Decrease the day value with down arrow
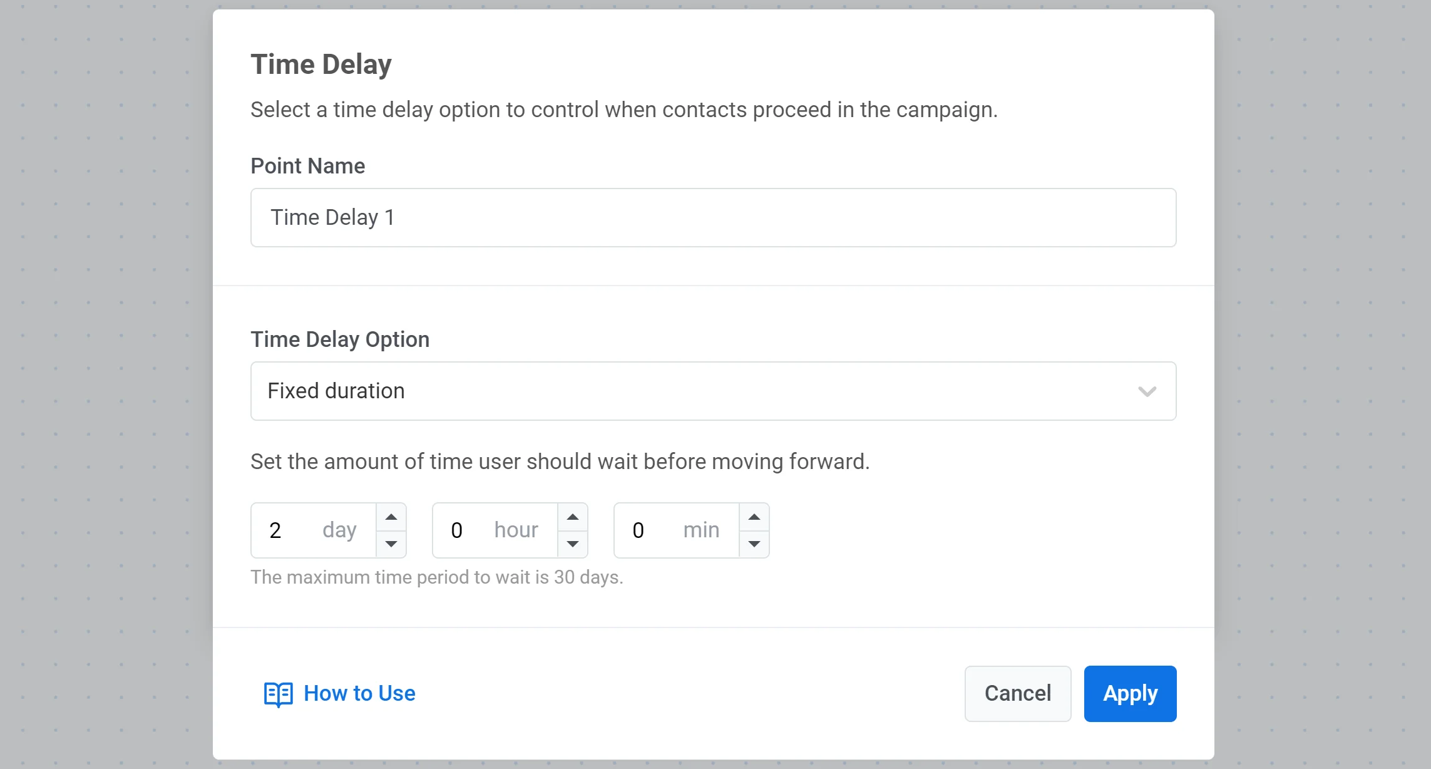This screenshot has height=769, width=1431. 391,544
